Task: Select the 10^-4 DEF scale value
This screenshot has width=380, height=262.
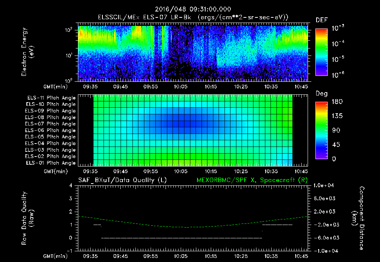Action: tap(338, 44)
